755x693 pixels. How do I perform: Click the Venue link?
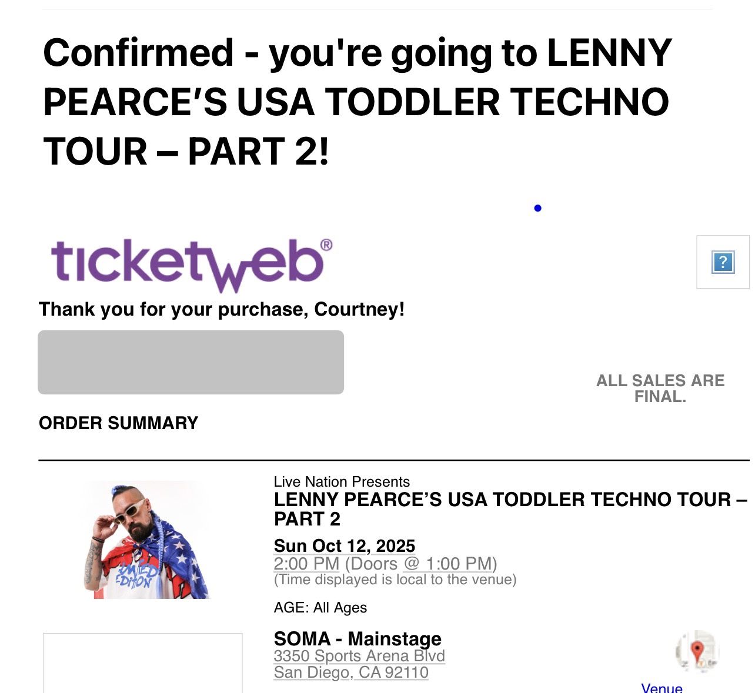662,688
